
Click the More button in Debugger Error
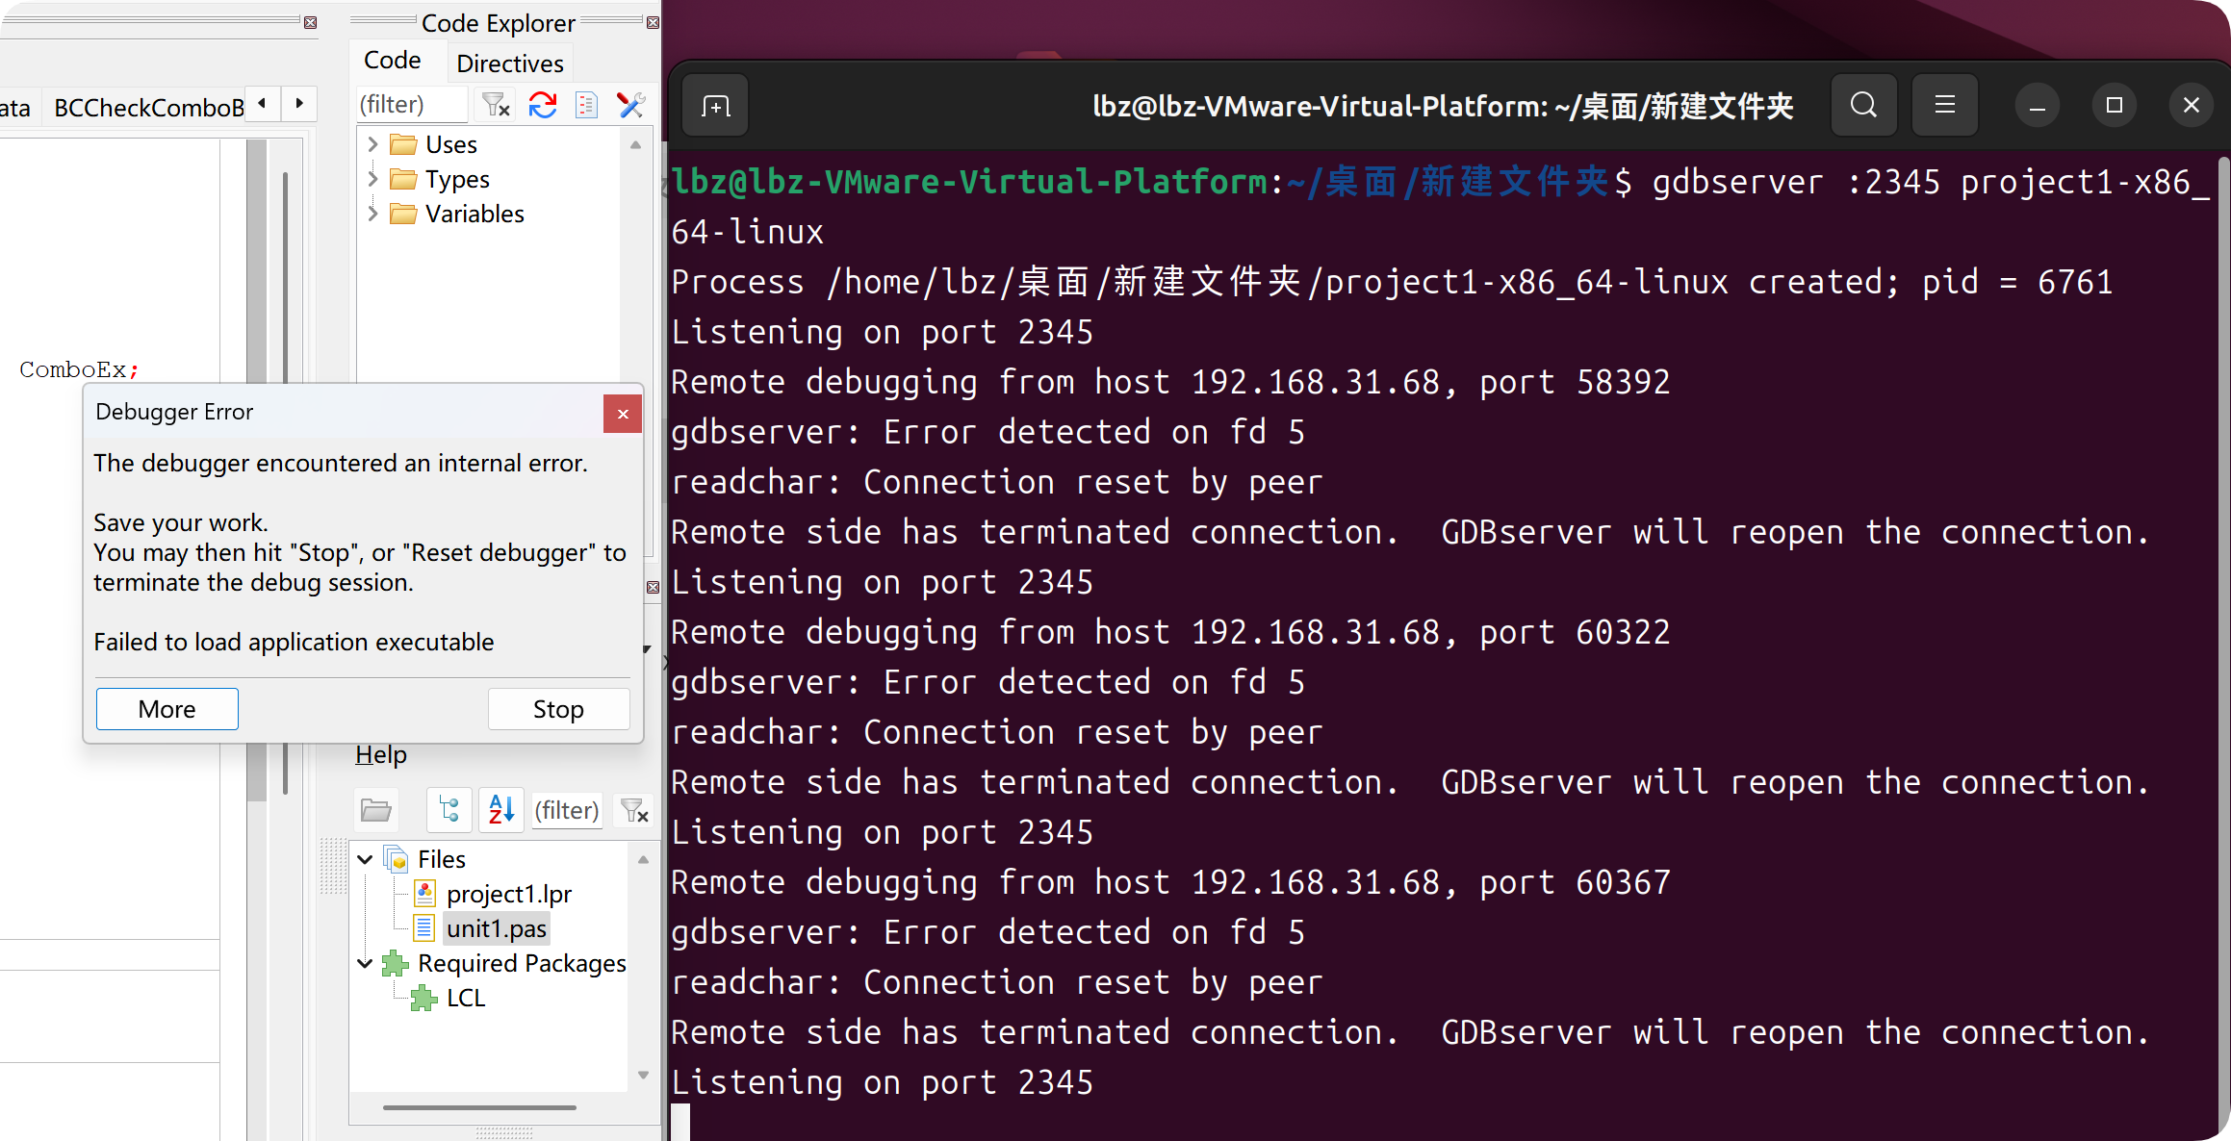[x=167, y=709]
